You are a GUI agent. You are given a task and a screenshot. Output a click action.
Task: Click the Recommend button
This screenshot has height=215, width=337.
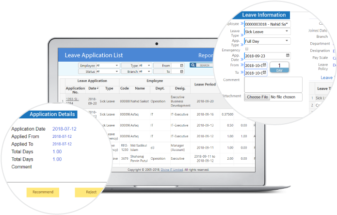click(43, 192)
